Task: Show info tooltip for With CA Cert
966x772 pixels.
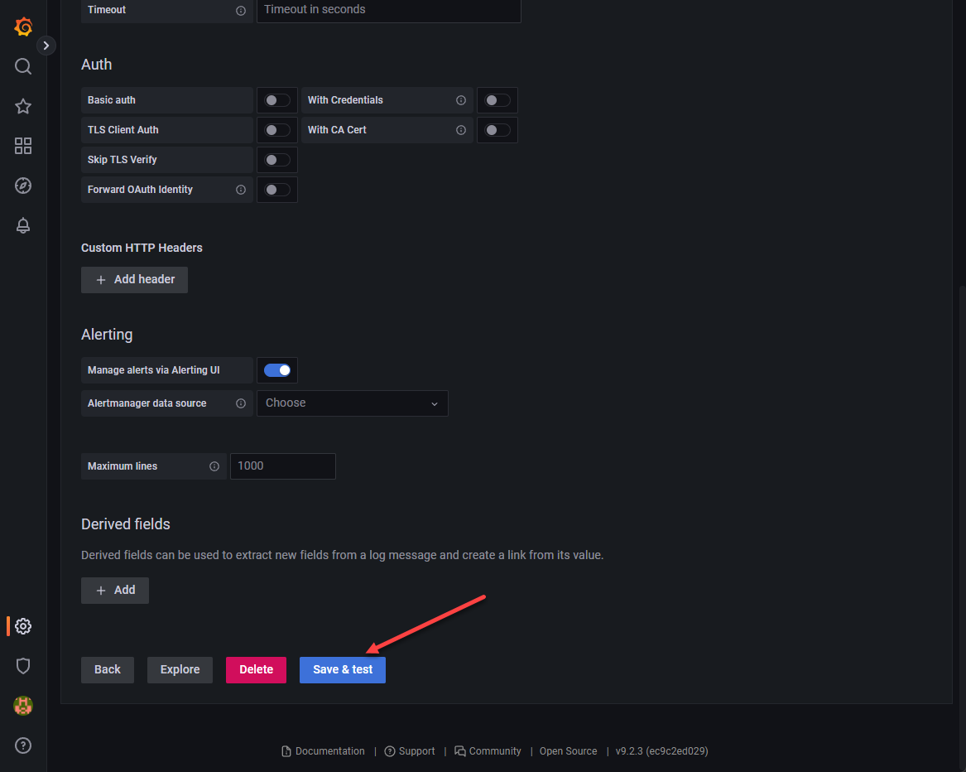Action: click(x=461, y=130)
